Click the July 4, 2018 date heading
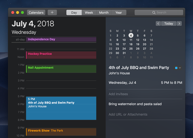193x138 pixels. point(33,24)
